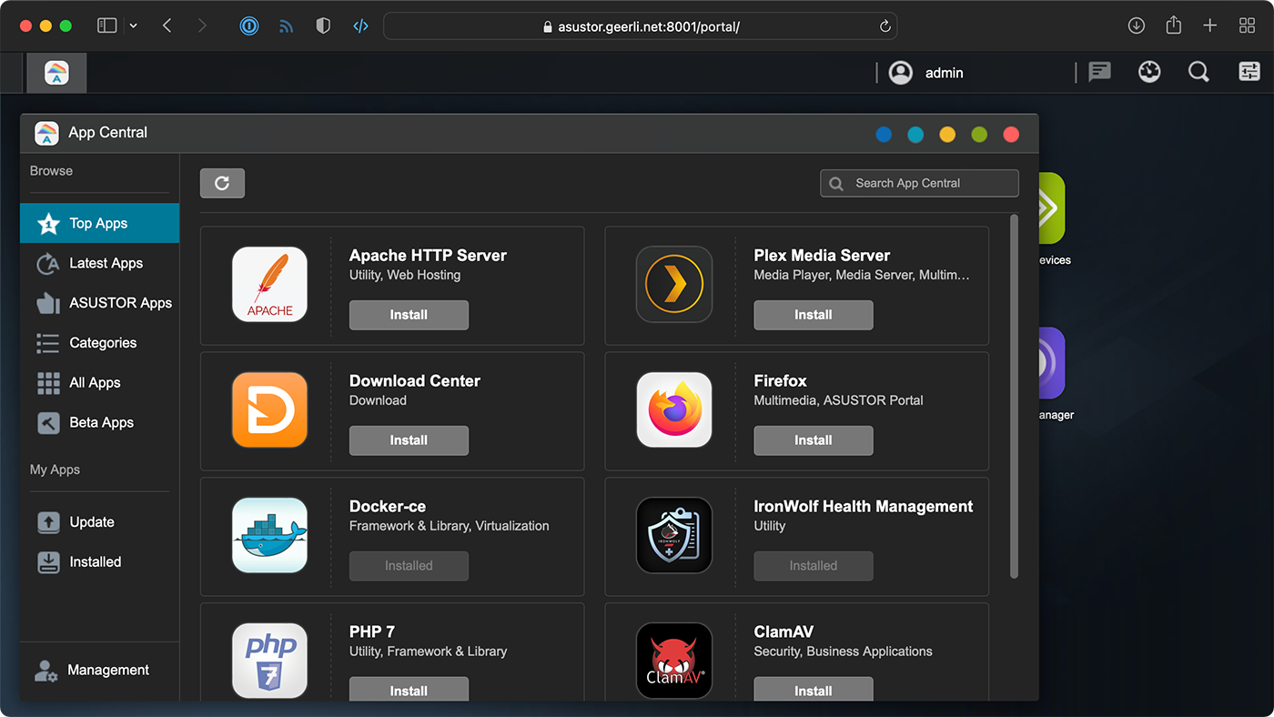Click the ClamAV app icon
The image size is (1274, 717).
[674, 661]
